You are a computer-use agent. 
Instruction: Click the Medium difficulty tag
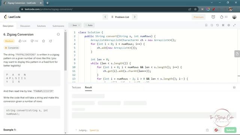9,41
